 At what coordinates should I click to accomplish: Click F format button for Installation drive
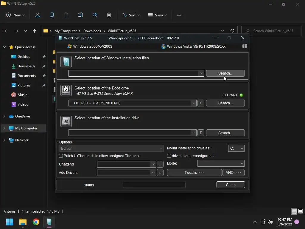201,133
